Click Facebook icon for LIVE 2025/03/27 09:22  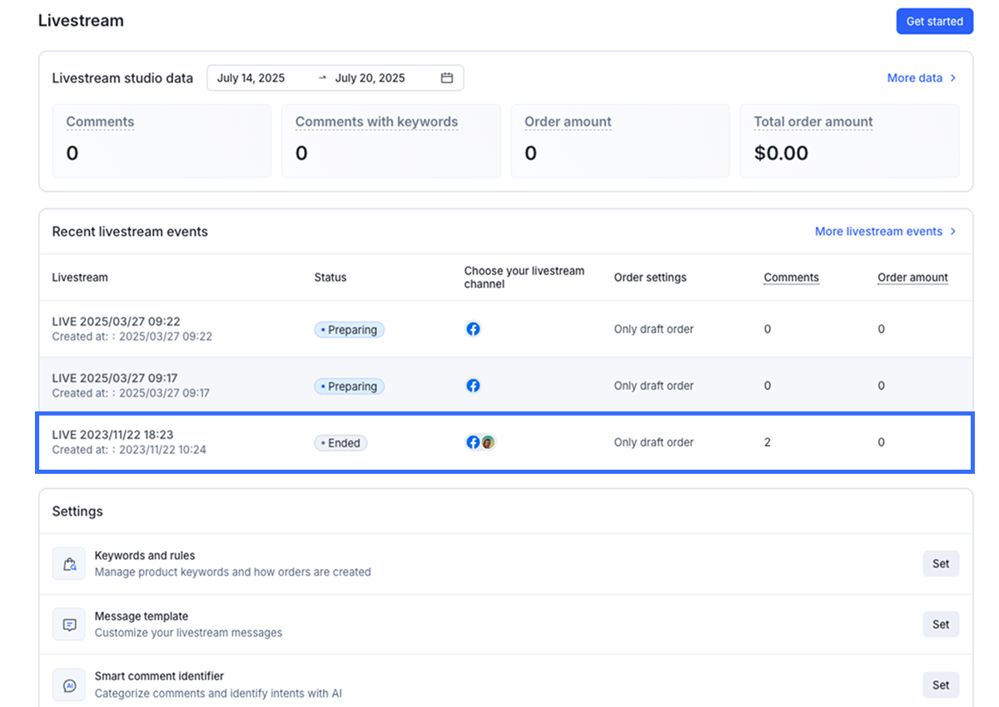coord(473,329)
